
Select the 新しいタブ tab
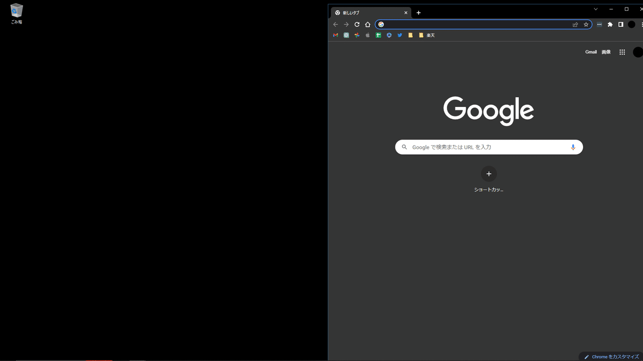click(x=371, y=13)
